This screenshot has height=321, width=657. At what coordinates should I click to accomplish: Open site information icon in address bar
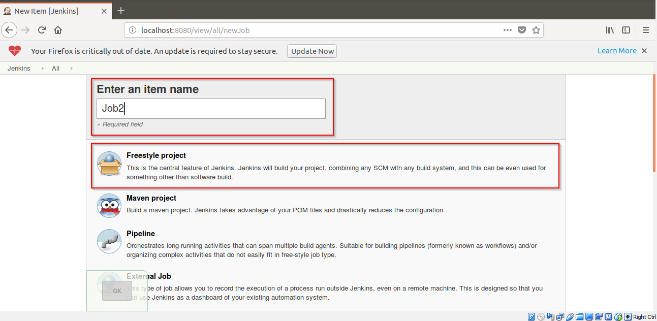[133, 30]
